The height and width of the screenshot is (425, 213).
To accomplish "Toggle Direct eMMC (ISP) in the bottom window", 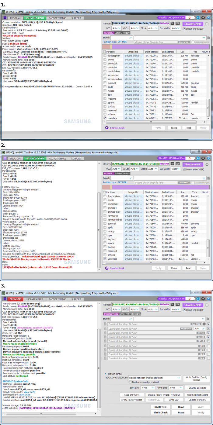I will 184,310.
